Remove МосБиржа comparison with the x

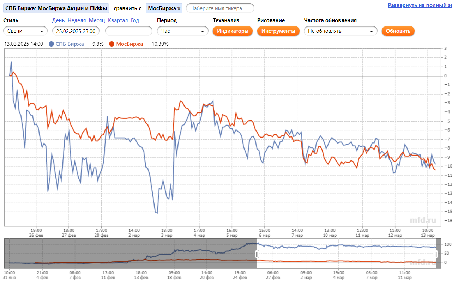tap(179, 8)
